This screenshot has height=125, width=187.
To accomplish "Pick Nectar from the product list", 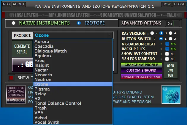I will (x=73, y=70).
